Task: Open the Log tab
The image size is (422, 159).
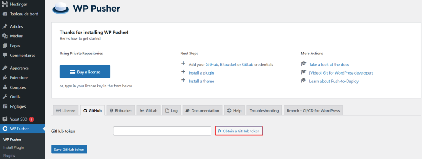Action: 171,110
